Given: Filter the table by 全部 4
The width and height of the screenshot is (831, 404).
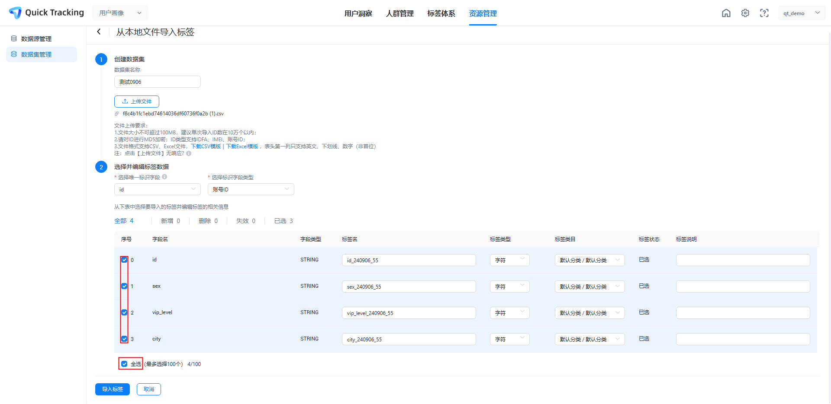Looking at the screenshot, I should pos(124,221).
